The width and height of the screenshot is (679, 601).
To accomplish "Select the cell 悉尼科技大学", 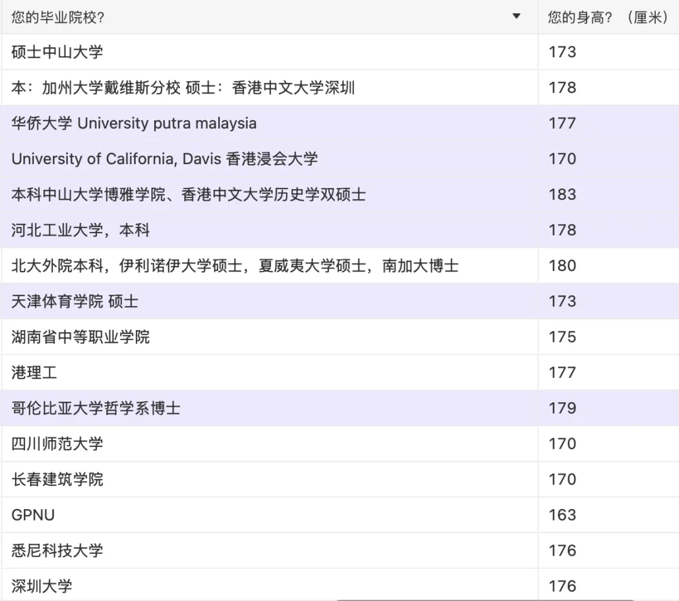I will pos(269,550).
